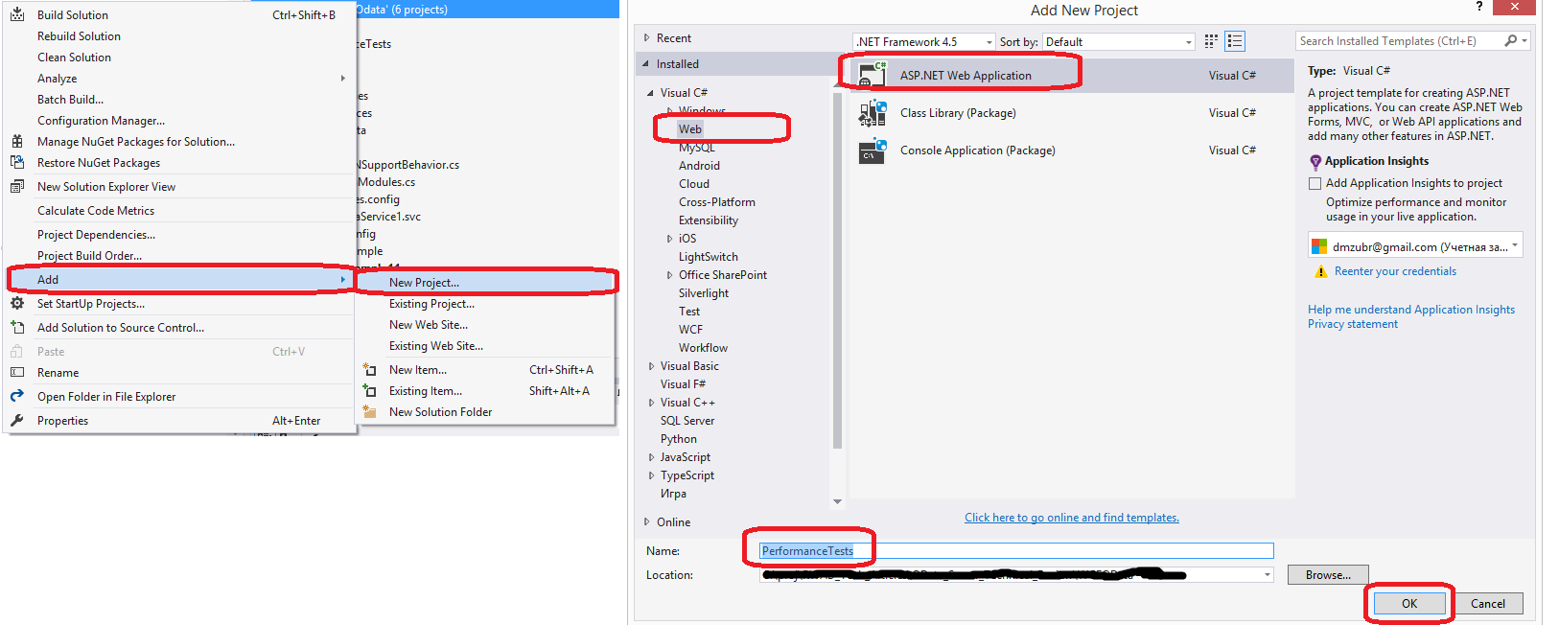
Task: Select the Cloud template category
Action: (694, 184)
